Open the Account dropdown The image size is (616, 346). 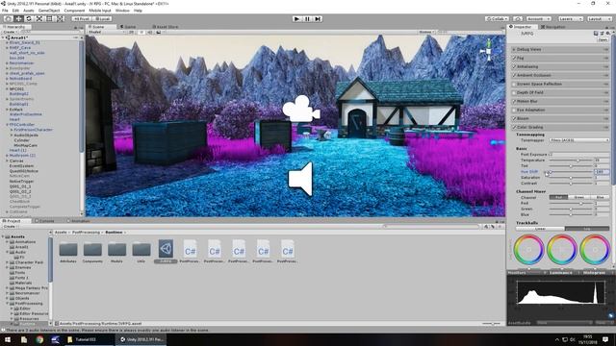click(538, 18)
